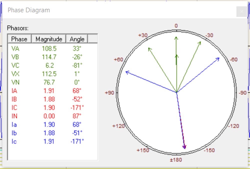The image size is (250, 169).
Task: Click the +120 dial label
Action: coord(118,126)
